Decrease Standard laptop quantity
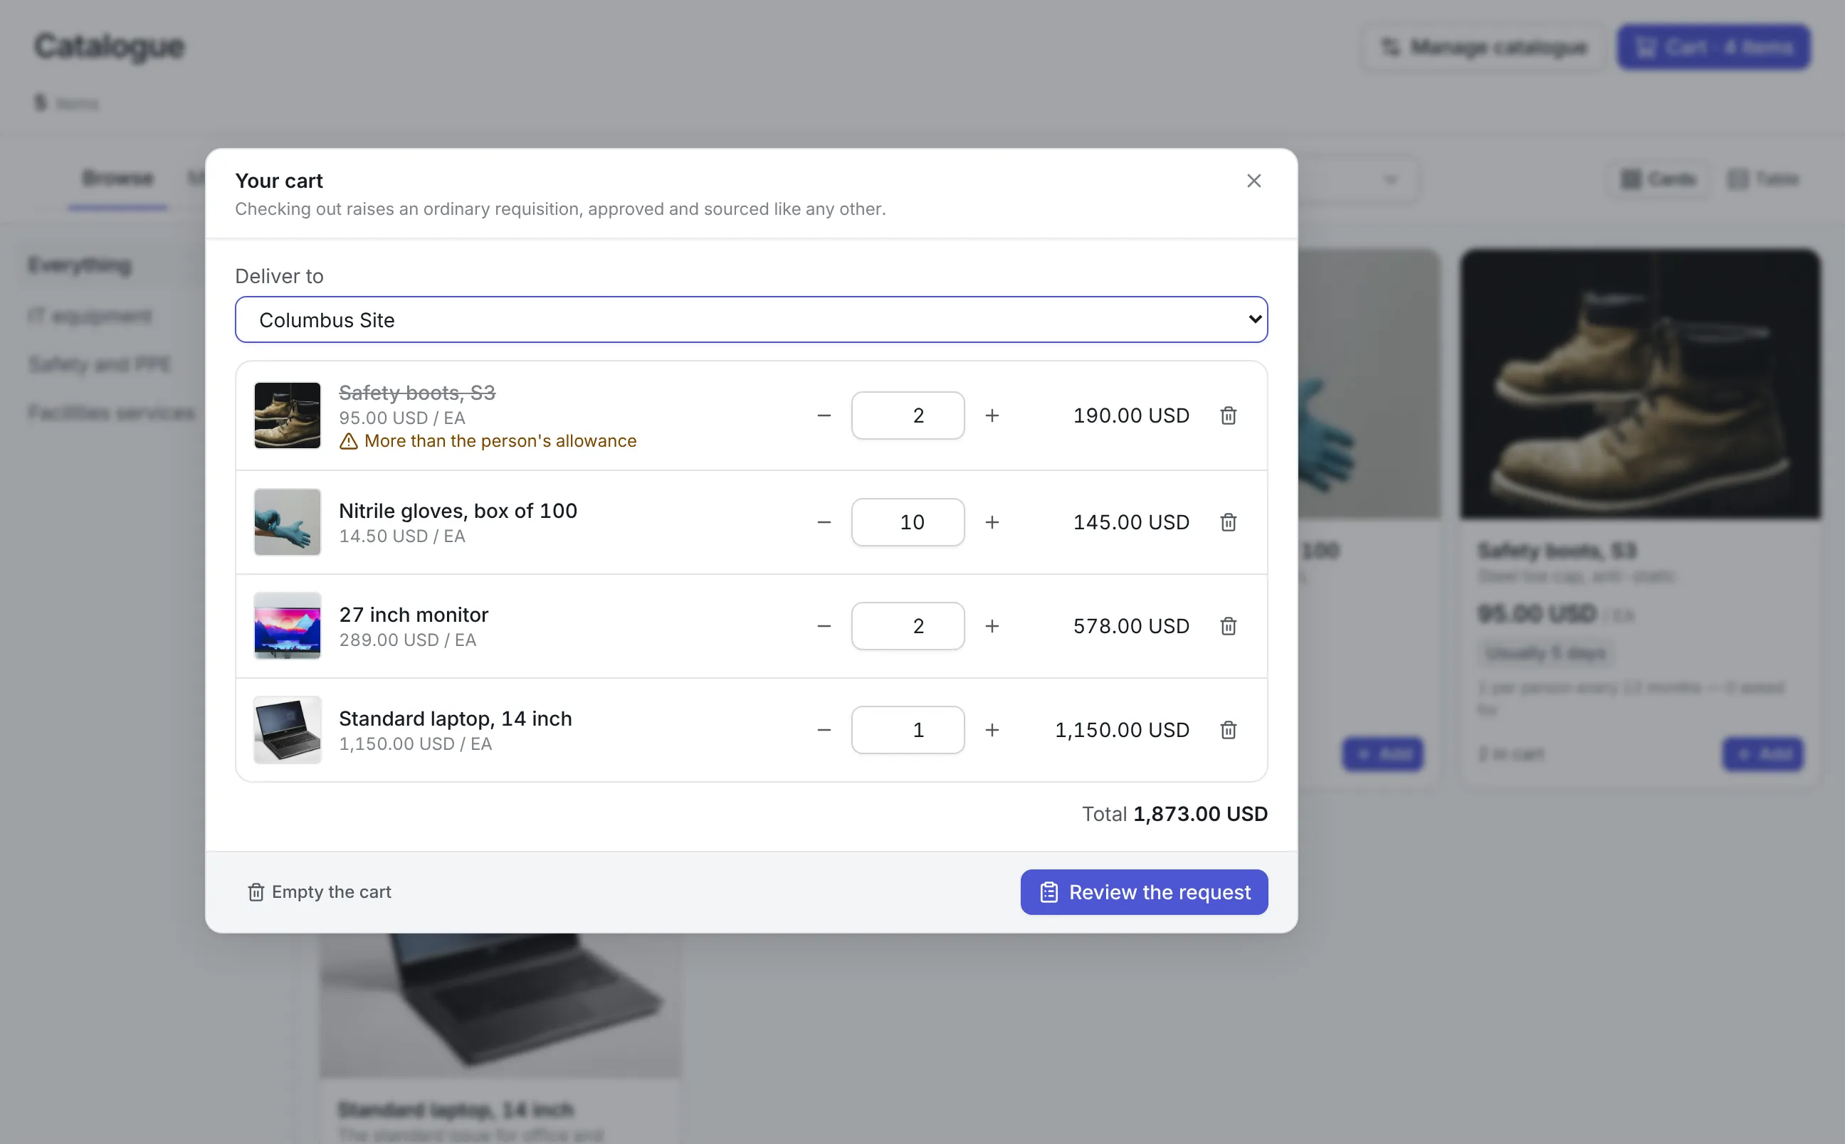Viewport: 1845px width, 1144px height. tap(824, 729)
